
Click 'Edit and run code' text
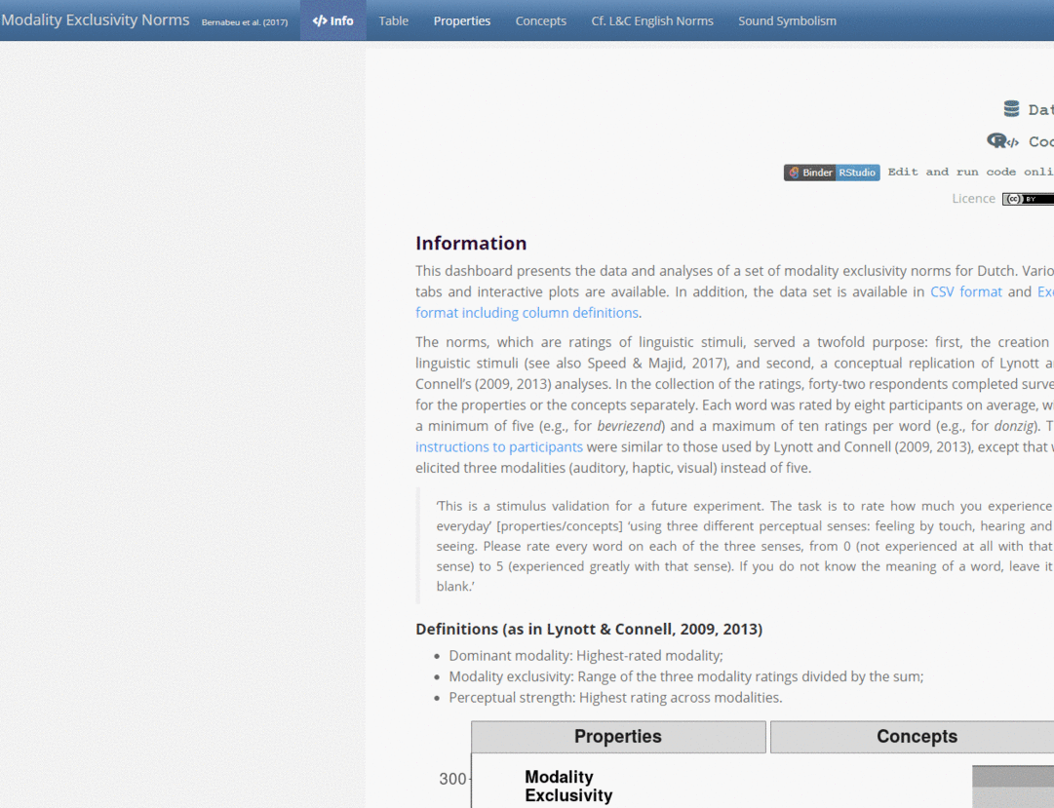click(970, 173)
